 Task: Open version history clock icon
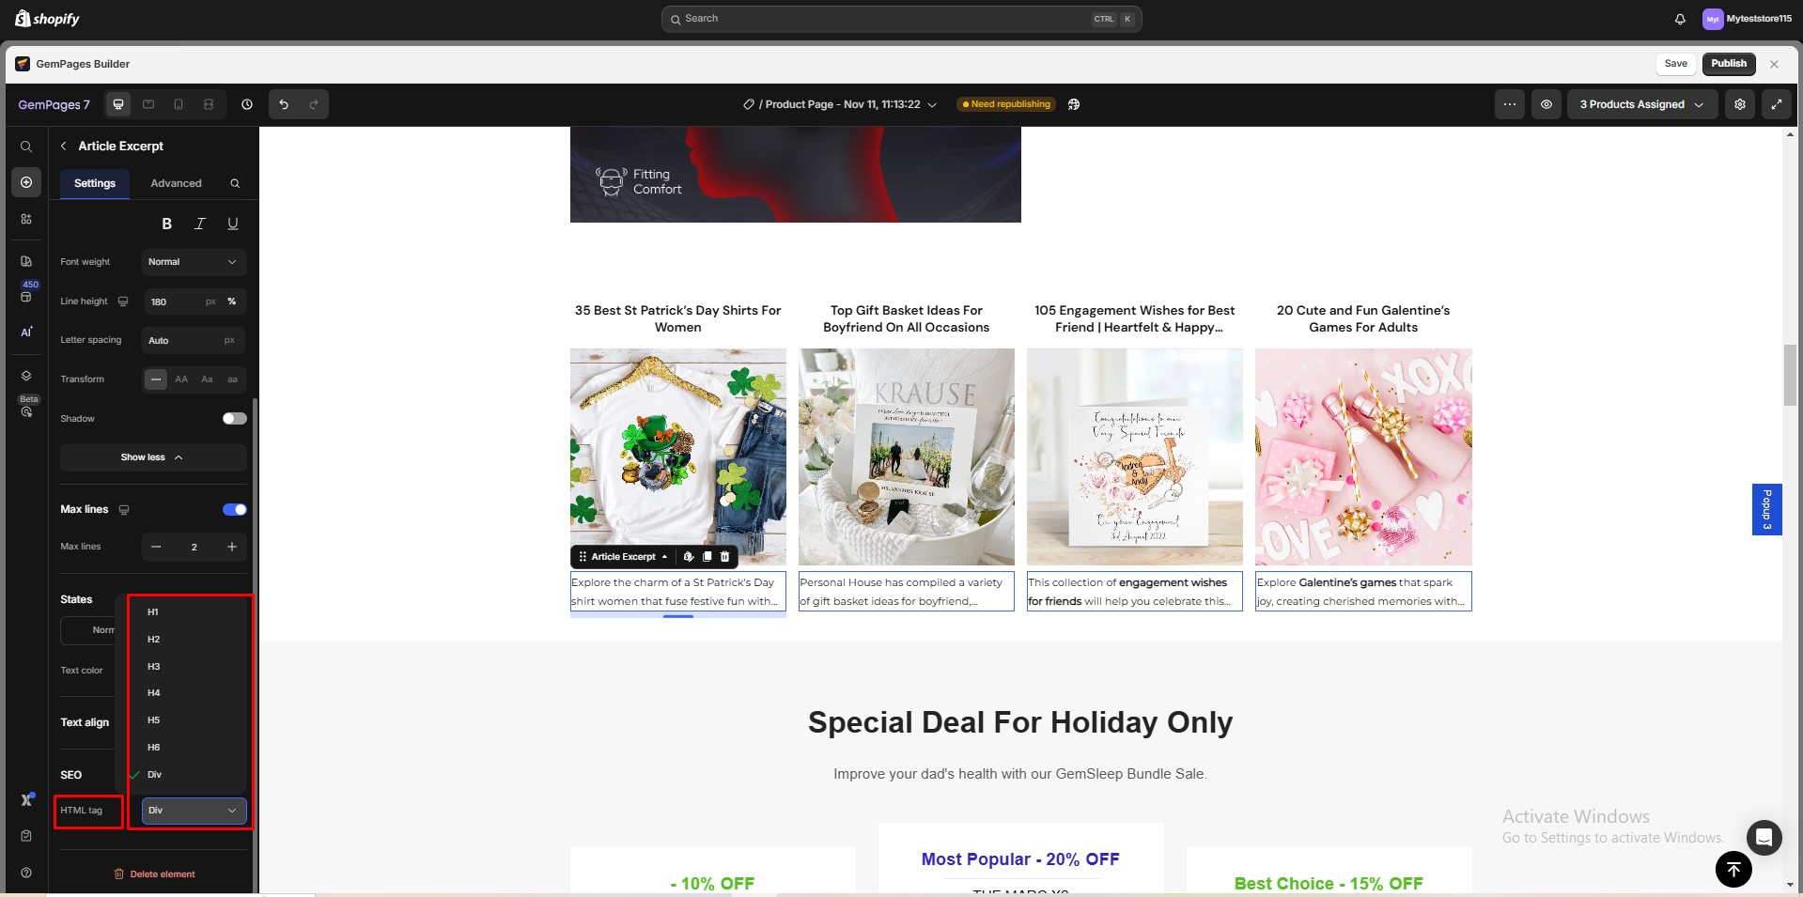click(x=247, y=104)
